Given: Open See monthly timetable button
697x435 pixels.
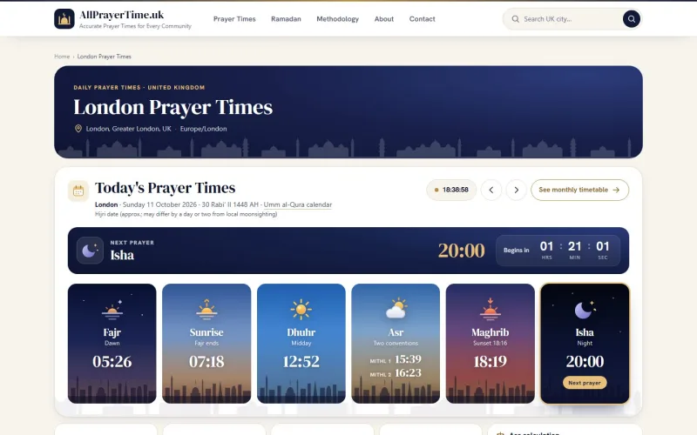Looking at the screenshot, I should click(579, 190).
